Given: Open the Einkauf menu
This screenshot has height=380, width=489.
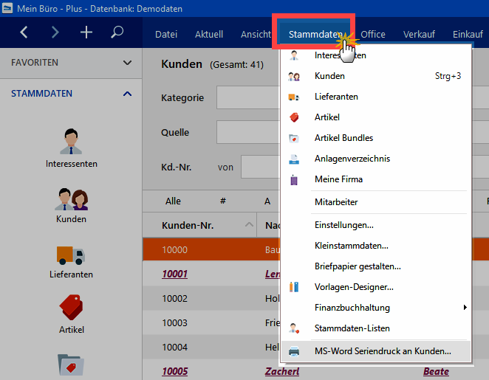Looking at the screenshot, I should pyautogui.click(x=468, y=34).
